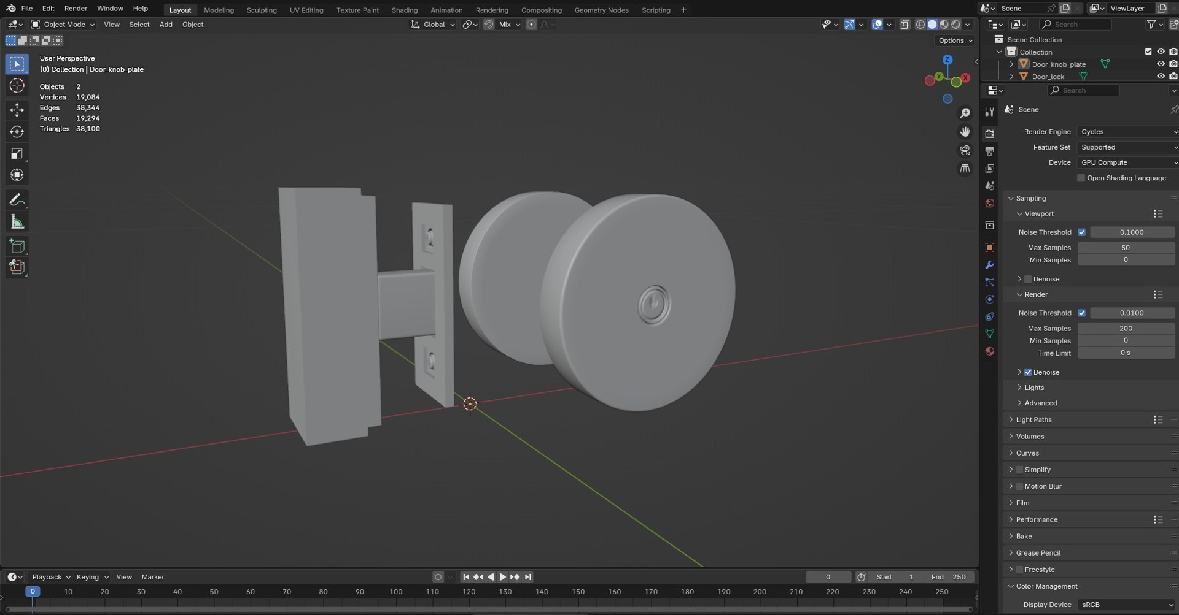This screenshot has width=1179, height=615.
Task: Toggle visibility eye for Door_knob_plate
Action: tap(1161, 64)
